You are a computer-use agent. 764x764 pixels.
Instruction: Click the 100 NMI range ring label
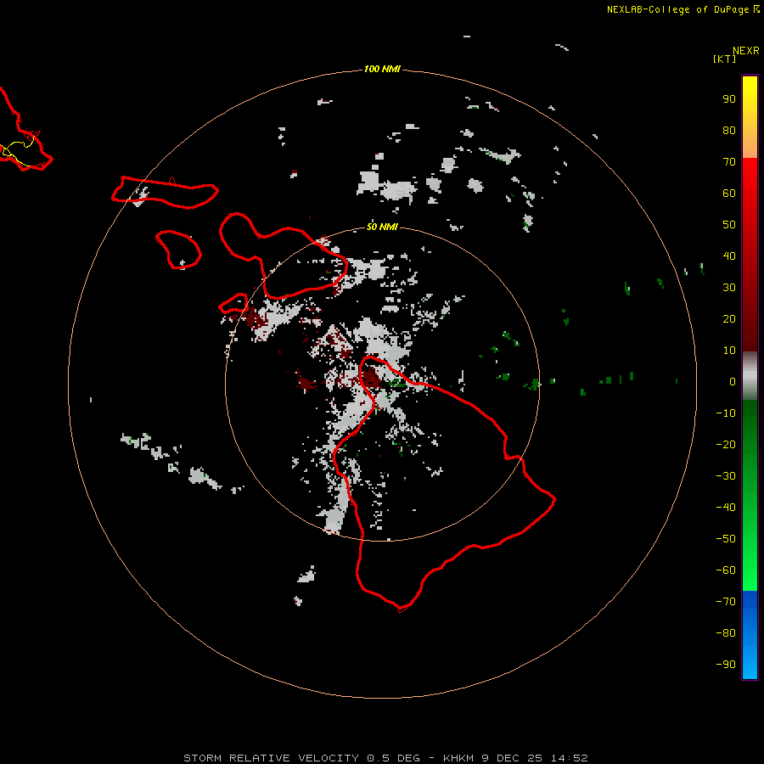382,69
